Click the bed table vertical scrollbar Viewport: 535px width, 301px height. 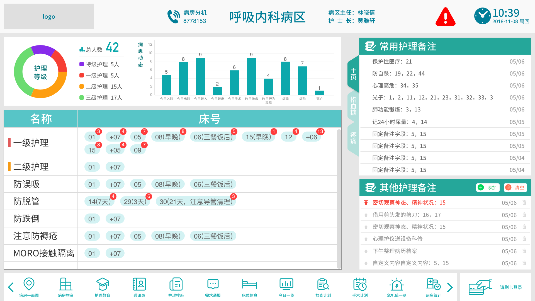coord(339,198)
